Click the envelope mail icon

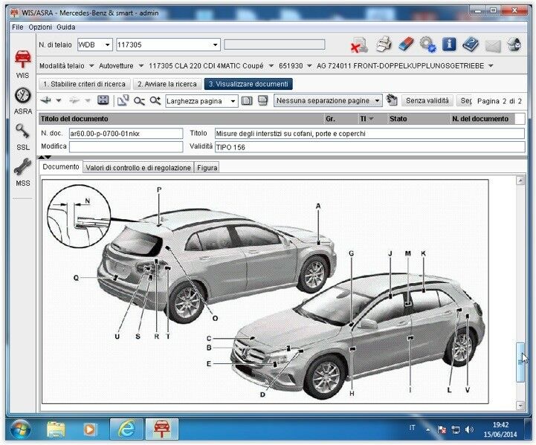[493, 46]
